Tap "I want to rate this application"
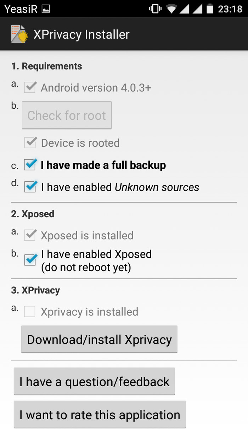This screenshot has width=248, height=442. click(100, 415)
